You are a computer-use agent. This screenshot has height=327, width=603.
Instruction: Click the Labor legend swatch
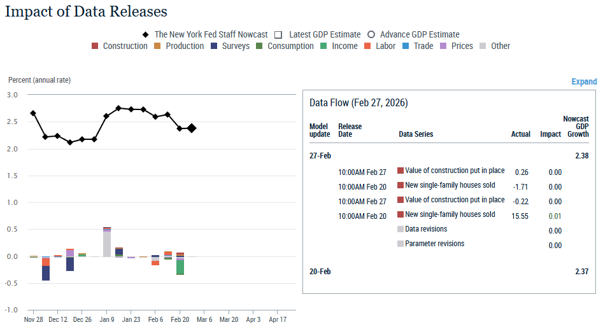click(x=369, y=46)
